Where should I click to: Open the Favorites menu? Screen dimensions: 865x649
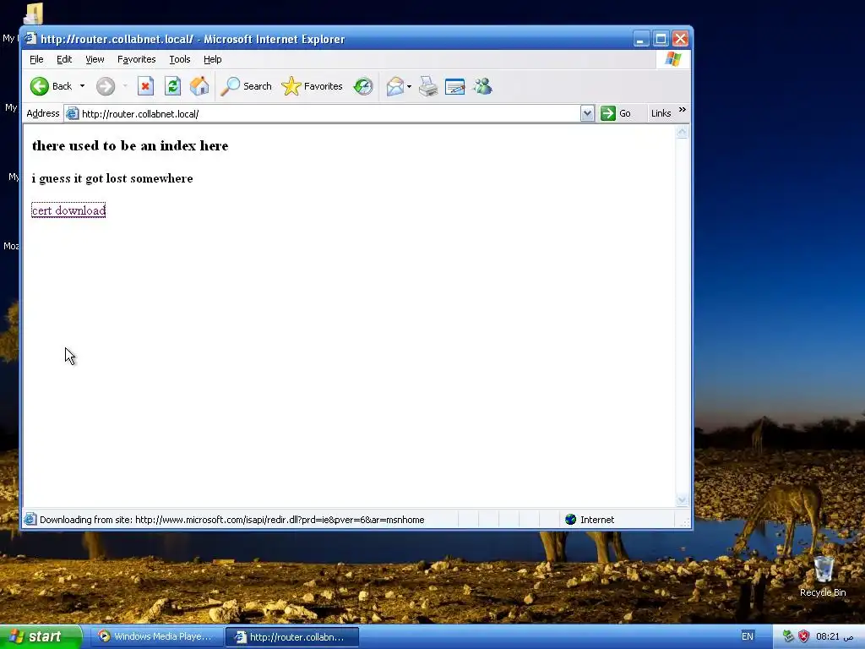click(136, 59)
